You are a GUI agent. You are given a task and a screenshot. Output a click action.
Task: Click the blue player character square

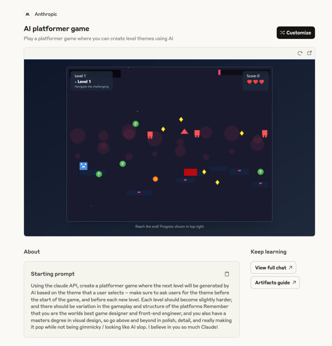pyautogui.click(x=83, y=166)
